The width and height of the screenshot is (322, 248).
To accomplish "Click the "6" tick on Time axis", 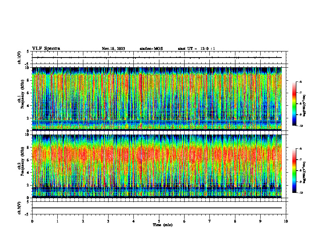I will click(x=185, y=221).
